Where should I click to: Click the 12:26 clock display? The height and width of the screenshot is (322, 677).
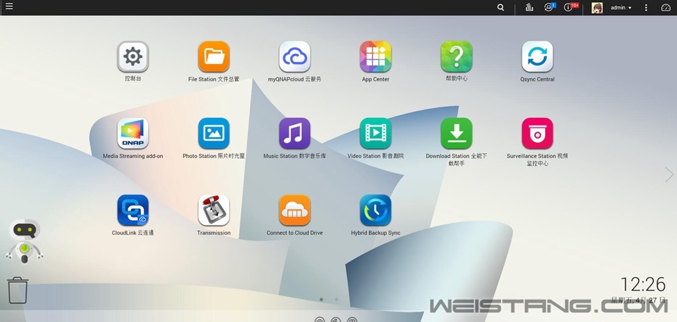pos(643,285)
